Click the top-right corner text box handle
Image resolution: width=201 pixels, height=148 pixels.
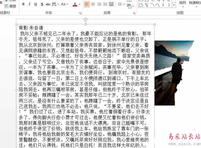(154, 24)
